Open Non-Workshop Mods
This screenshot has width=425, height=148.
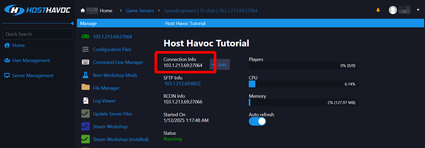pos(115,75)
